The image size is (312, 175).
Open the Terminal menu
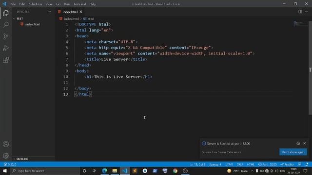tap(80, 4)
